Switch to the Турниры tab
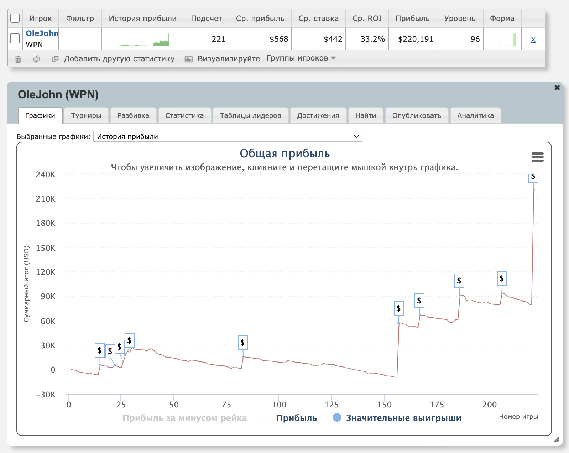Image resolution: width=569 pixels, height=453 pixels. click(x=86, y=116)
